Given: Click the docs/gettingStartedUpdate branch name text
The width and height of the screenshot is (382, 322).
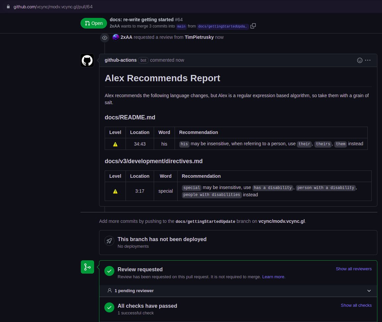Looking at the screenshot, I should pyautogui.click(x=205, y=222).
